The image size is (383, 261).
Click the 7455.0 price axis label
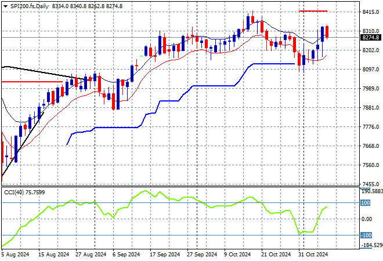(x=371, y=184)
